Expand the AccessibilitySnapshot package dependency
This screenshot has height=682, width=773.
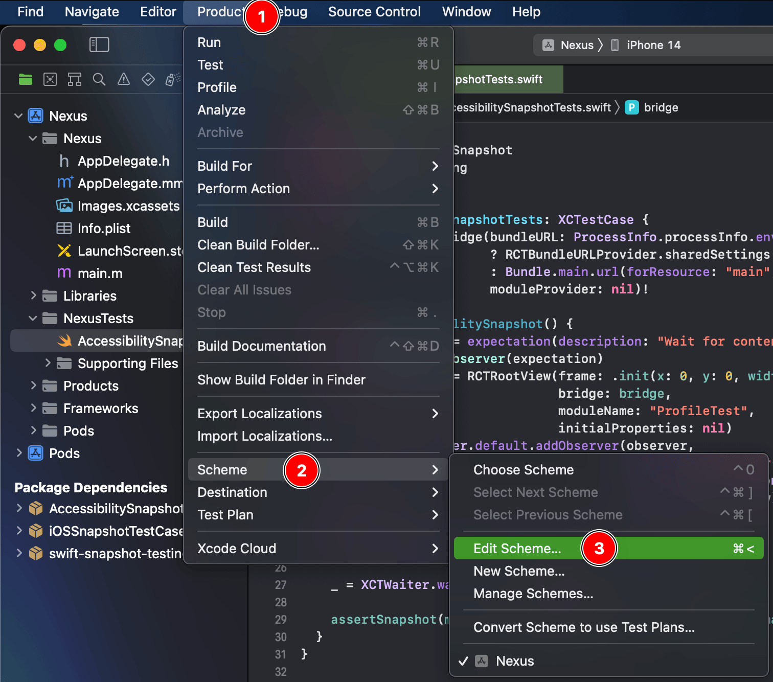19,509
